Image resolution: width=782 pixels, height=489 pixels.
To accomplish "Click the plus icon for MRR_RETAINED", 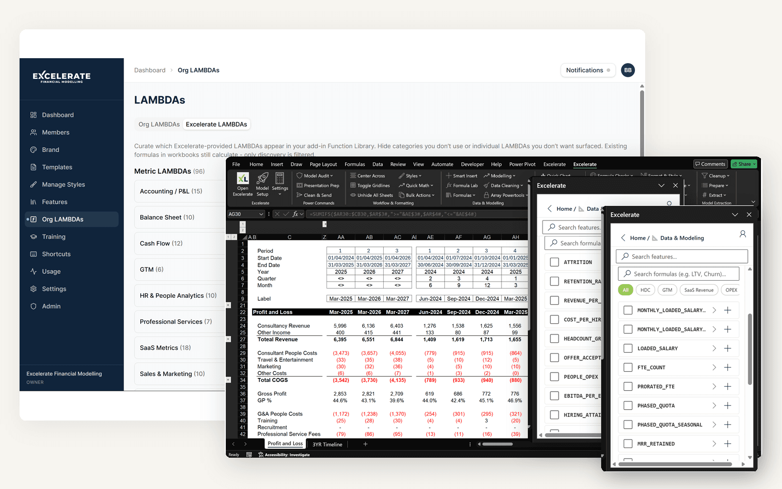I will coord(728,444).
